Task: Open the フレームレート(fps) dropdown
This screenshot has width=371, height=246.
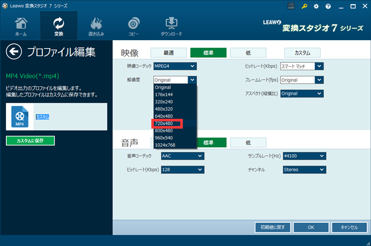Action: [302, 80]
